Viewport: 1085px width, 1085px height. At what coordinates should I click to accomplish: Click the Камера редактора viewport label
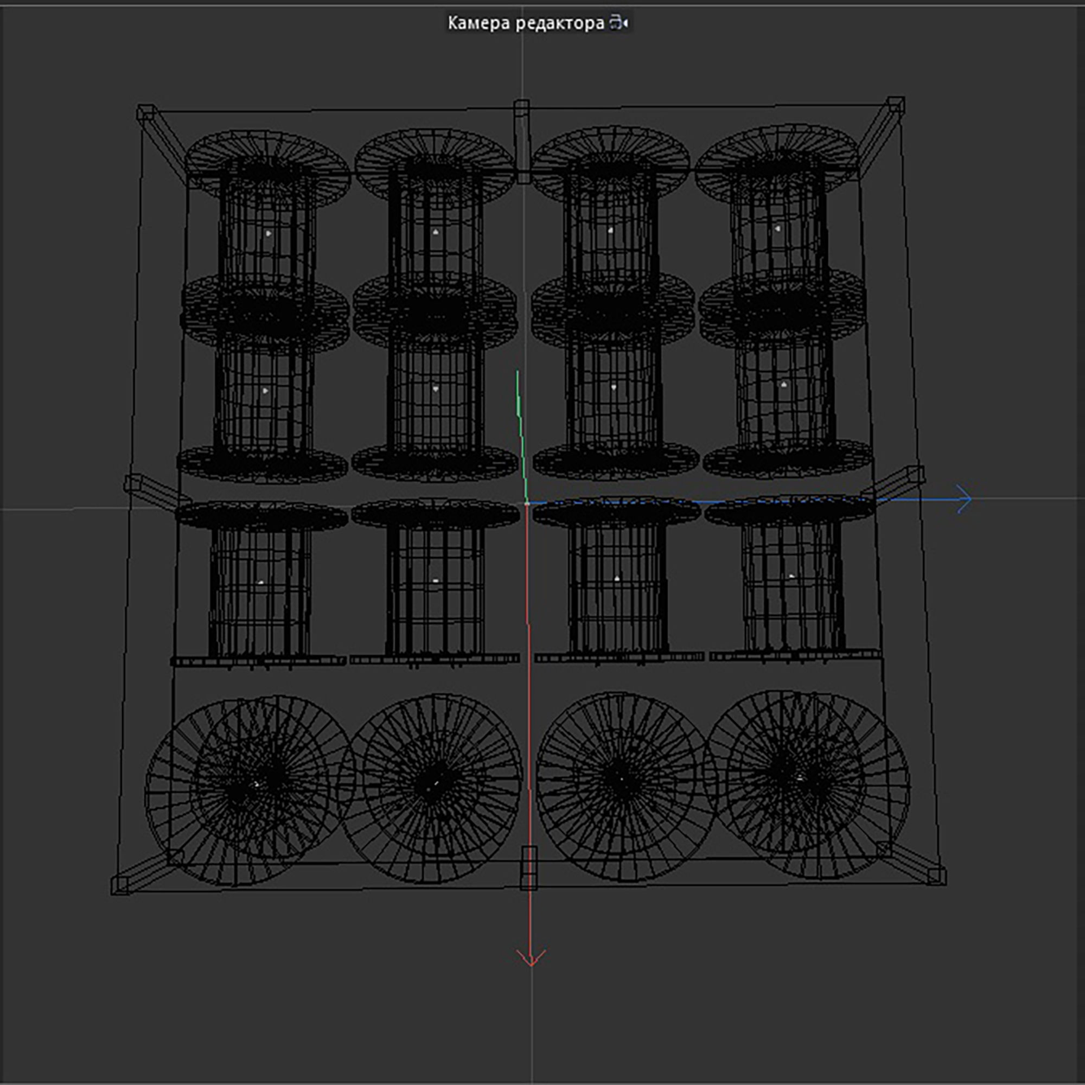point(526,23)
